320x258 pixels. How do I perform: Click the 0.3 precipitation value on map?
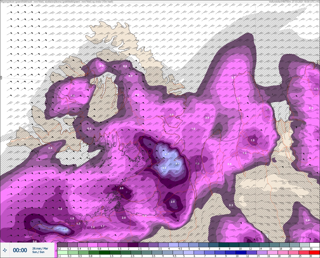pos(231,205)
